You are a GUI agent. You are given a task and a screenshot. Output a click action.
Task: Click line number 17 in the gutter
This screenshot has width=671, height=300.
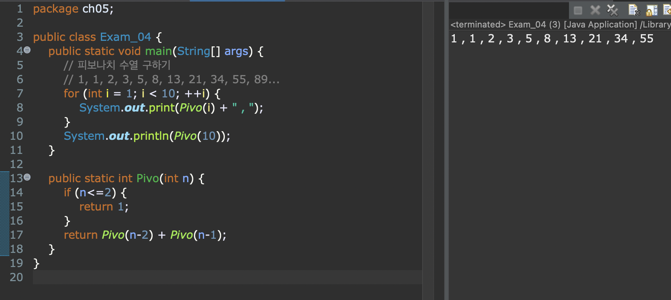[16, 235]
